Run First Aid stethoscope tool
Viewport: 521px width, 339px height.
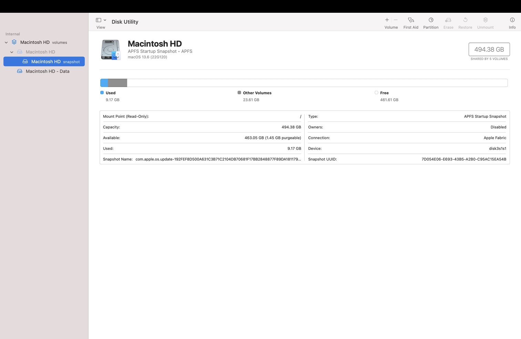click(x=411, y=20)
